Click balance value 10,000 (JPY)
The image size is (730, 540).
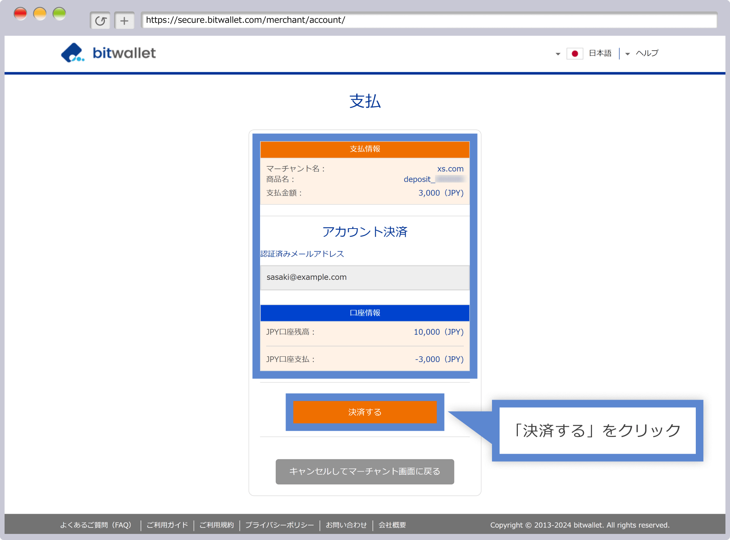[x=439, y=332]
